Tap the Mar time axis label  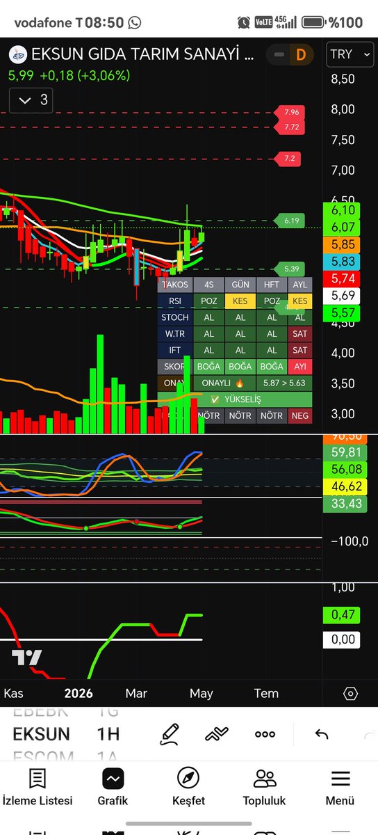[136, 693]
